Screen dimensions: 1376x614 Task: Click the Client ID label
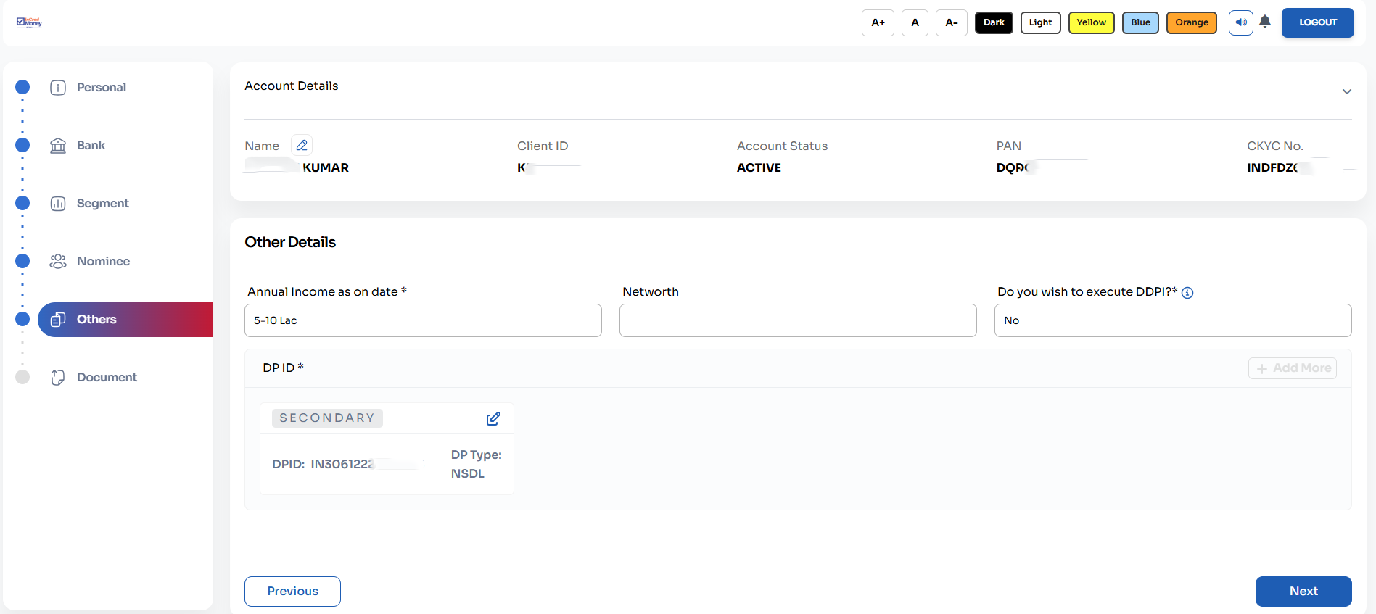pyautogui.click(x=543, y=146)
